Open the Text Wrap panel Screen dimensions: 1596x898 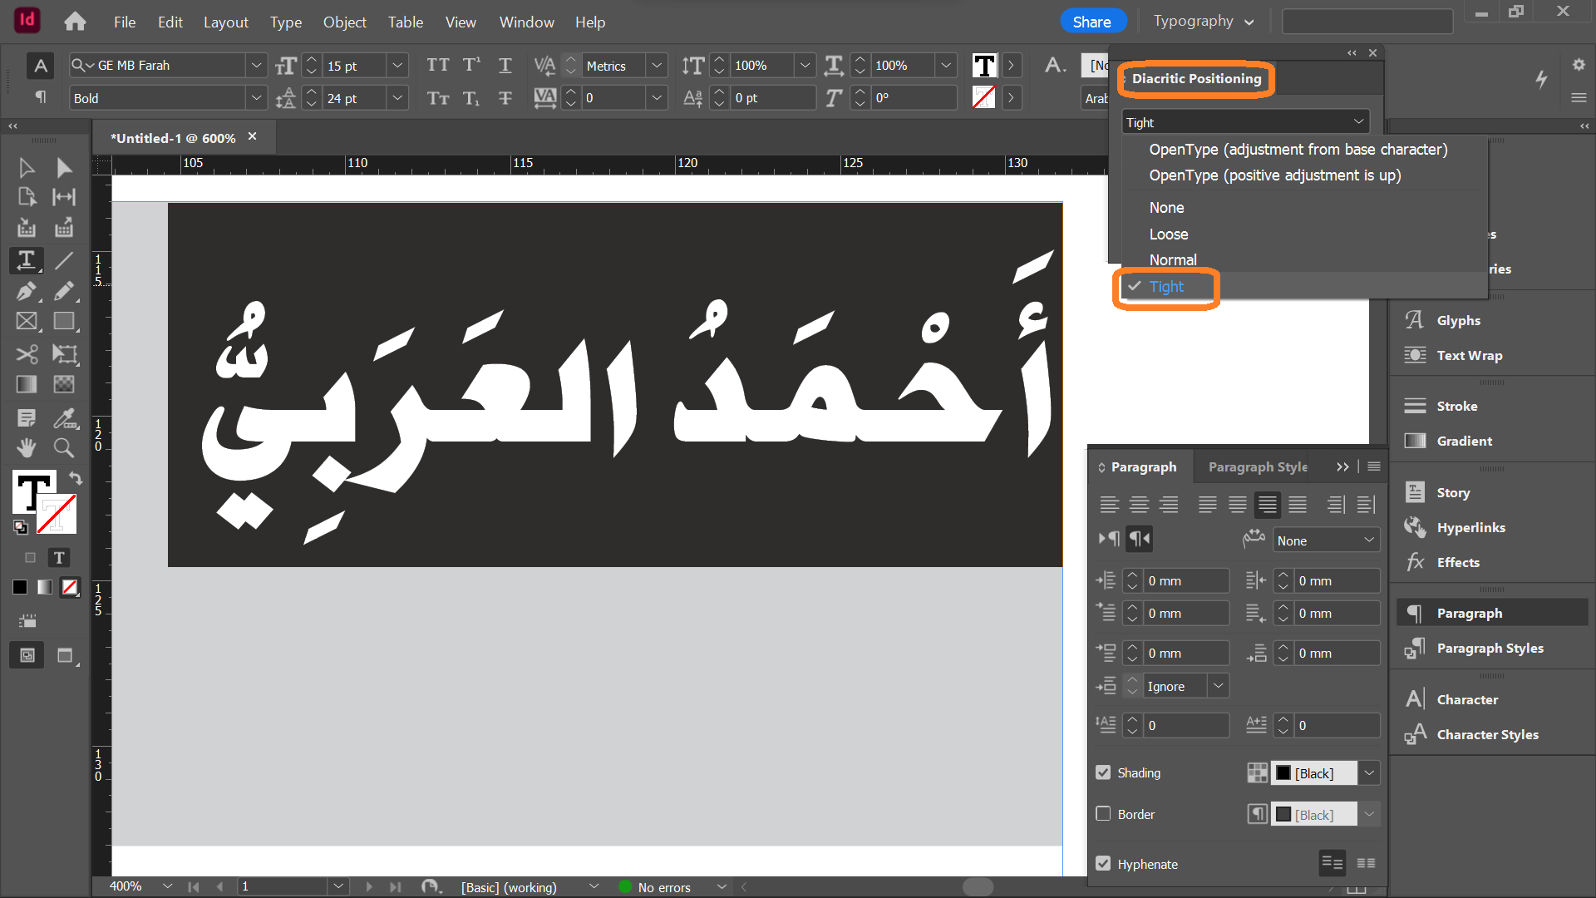(x=1469, y=356)
